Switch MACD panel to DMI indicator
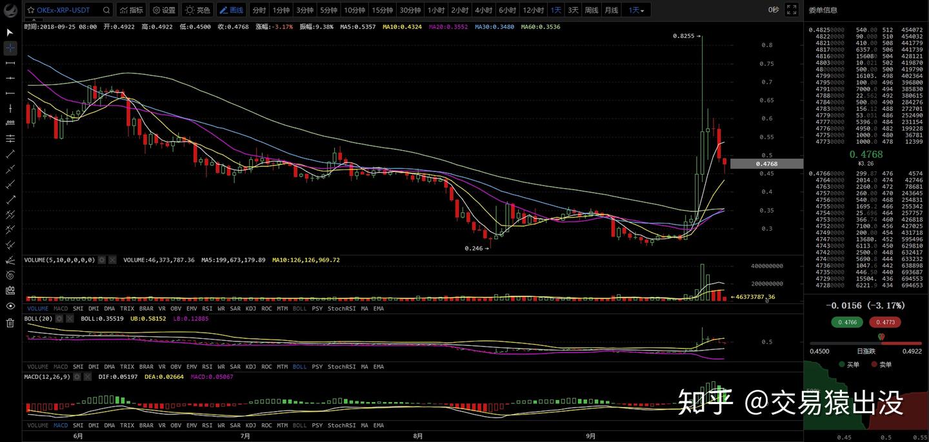Screen dimensions: 929x442 tap(94, 425)
